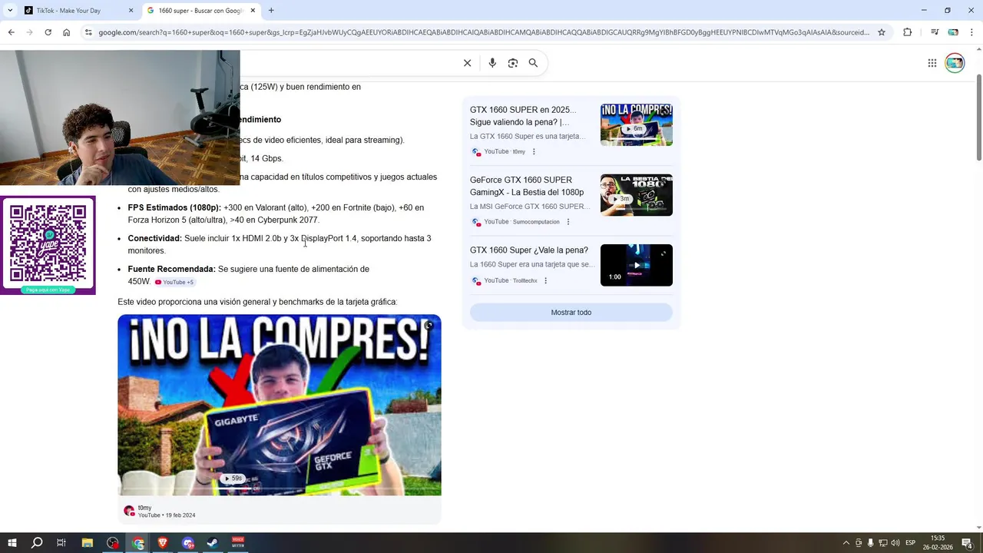The height and width of the screenshot is (553, 983).
Task: Reload the current Google search page
Action: pyautogui.click(x=48, y=32)
